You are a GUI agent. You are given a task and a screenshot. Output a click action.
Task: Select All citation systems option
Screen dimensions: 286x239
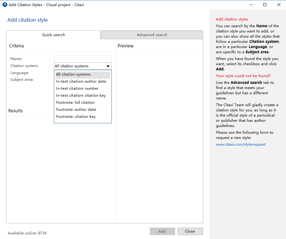pos(83,74)
